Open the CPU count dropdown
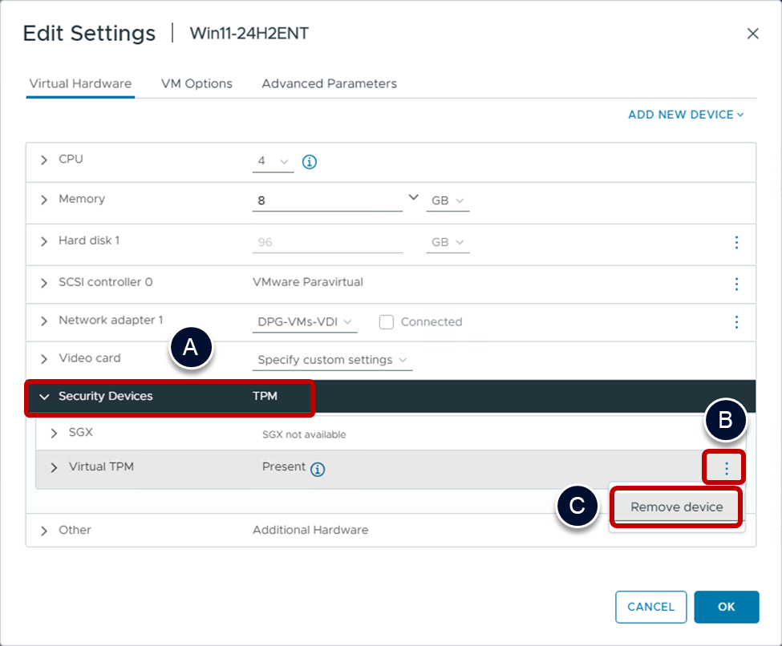Image resolution: width=782 pixels, height=646 pixels. click(x=273, y=162)
